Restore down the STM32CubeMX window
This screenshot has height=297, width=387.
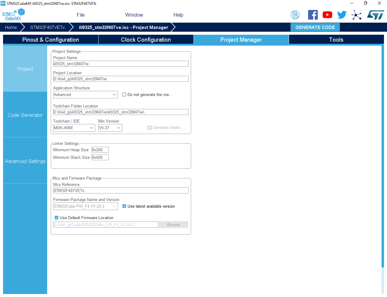coord(366,3)
